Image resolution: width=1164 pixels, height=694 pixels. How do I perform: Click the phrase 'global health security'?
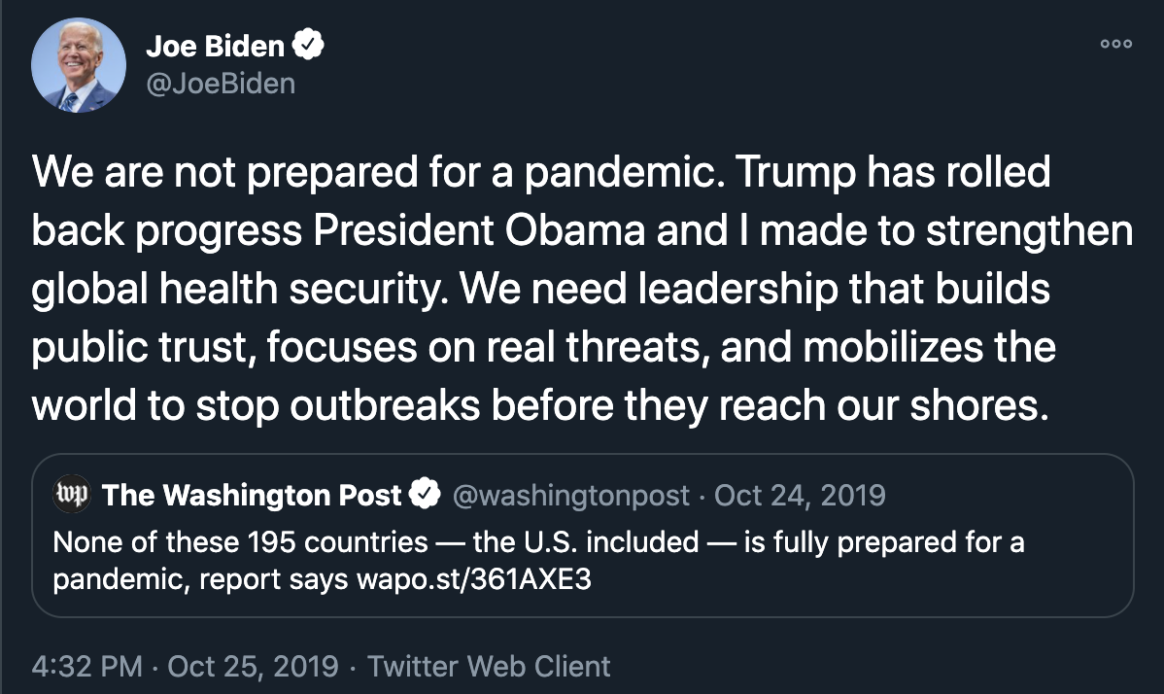coord(239,289)
